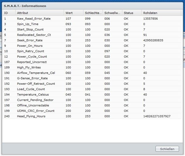Click worst value 099 in Raw_Read_Error_Rate row
Screen dimensions: 185x156
pyautogui.click(x=88, y=19)
